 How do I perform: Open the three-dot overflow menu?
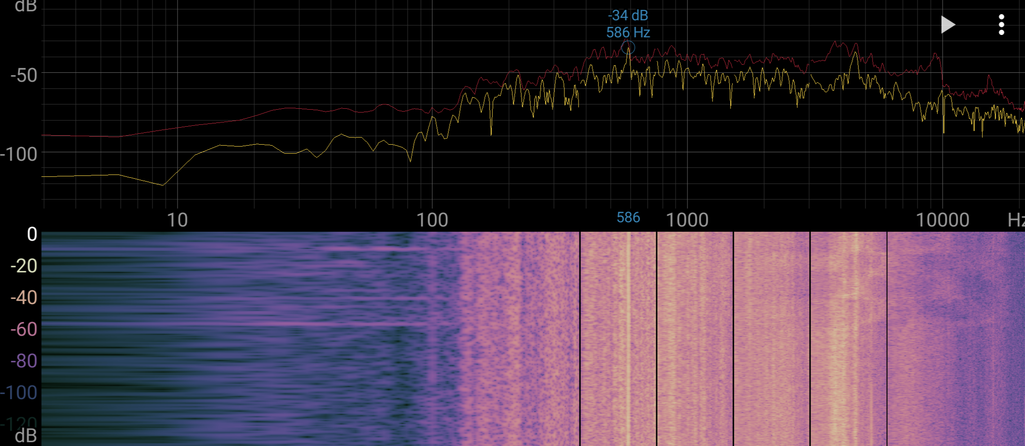(1001, 25)
